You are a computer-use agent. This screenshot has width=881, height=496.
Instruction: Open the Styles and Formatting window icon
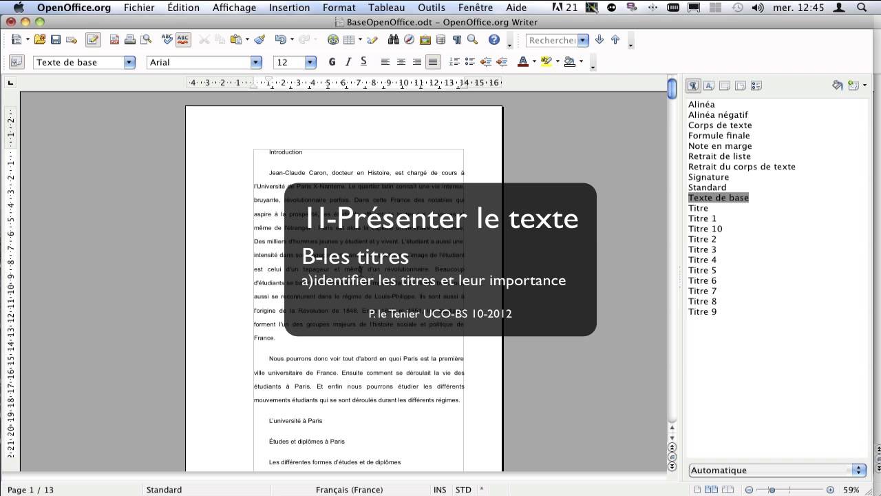coord(17,62)
